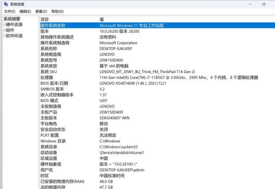
Task: Select the 系统目录 row
Action: [x=158, y=147]
